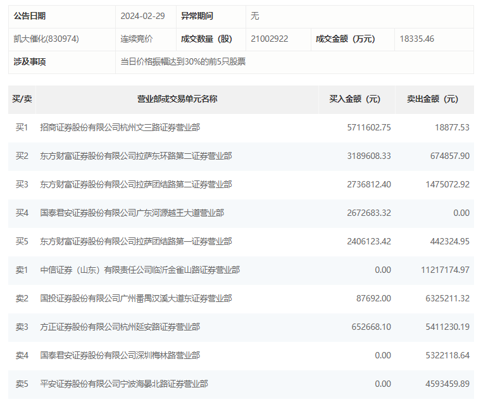Click the 营业部或交易单元名称 column header
This screenshot has height=409, width=481.
177,99
